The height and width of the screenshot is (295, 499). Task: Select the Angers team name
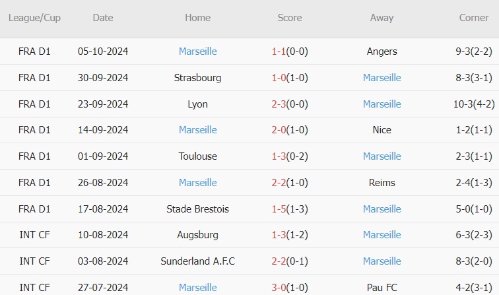coord(382,51)
